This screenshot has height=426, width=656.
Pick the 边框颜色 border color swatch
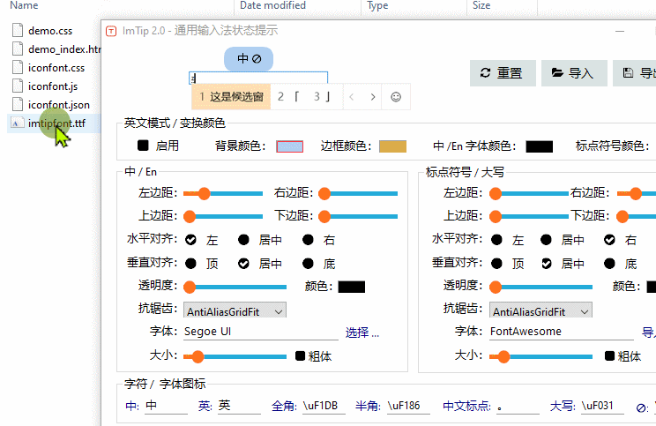click(x=392, y=146)
